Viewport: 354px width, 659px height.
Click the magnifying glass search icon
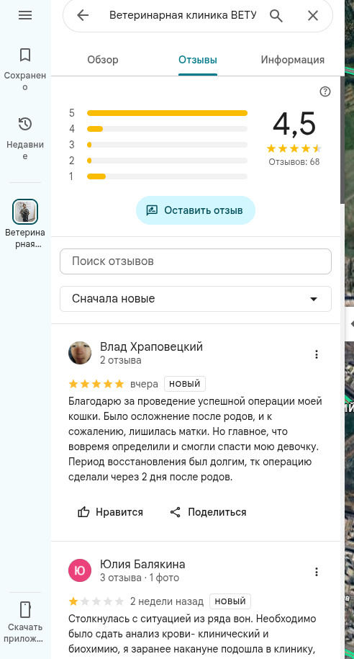276,16
